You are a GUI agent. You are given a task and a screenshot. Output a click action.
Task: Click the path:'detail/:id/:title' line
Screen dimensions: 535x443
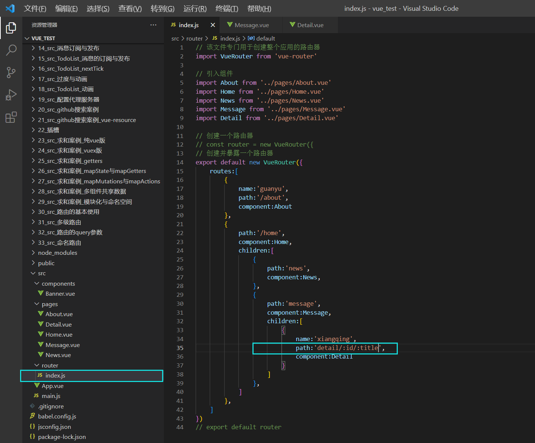[340, 348]
